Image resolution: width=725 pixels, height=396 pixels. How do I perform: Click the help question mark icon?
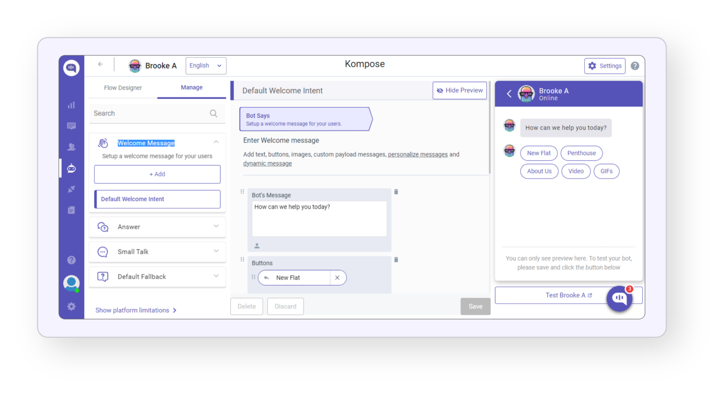coord(71,260)
